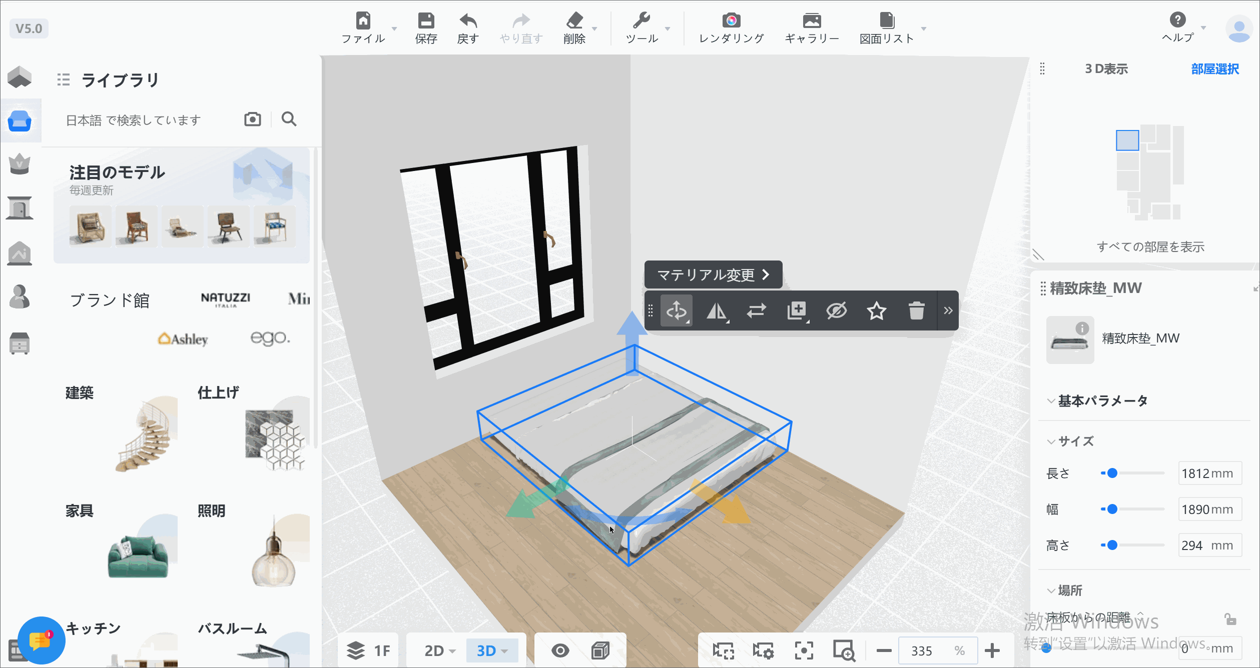1260x668 pixels.
Task: Expand the 削除 dropdown arrow
Action: [x=594, y=28]
